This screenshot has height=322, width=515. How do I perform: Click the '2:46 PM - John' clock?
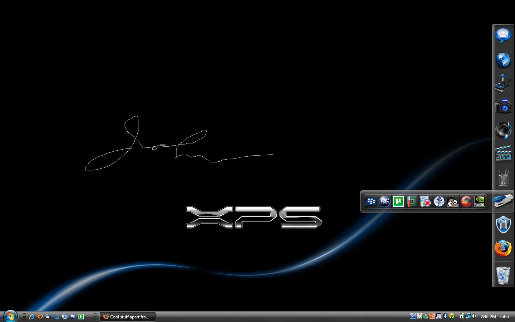click(495, 317)
